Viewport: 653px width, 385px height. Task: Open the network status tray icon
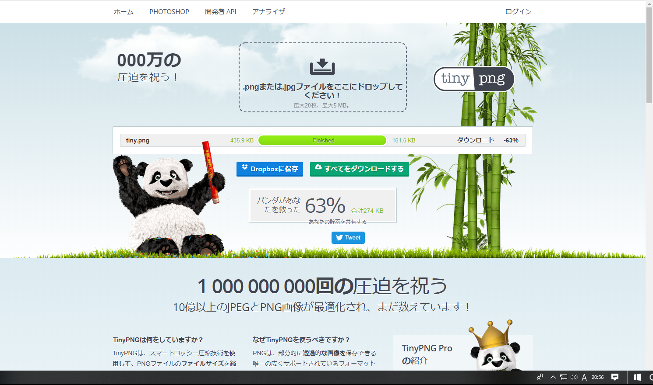coord(564,377)
